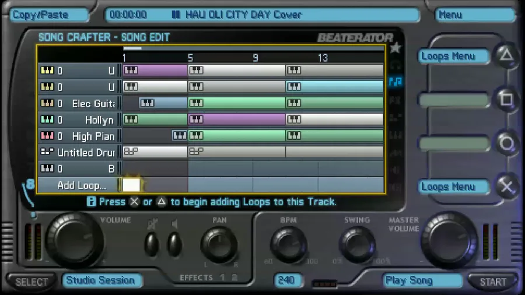The height and width of the screenshot is (295, 525).
Task: Click bar marker 13 on the timeline
Action: 323,58
